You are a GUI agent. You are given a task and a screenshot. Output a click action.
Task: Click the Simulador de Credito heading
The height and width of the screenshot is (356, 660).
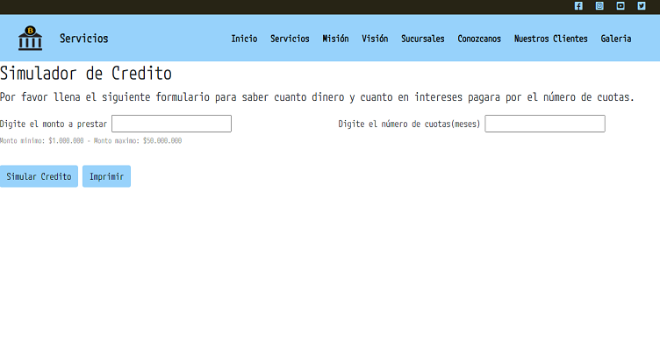(86, 74)
